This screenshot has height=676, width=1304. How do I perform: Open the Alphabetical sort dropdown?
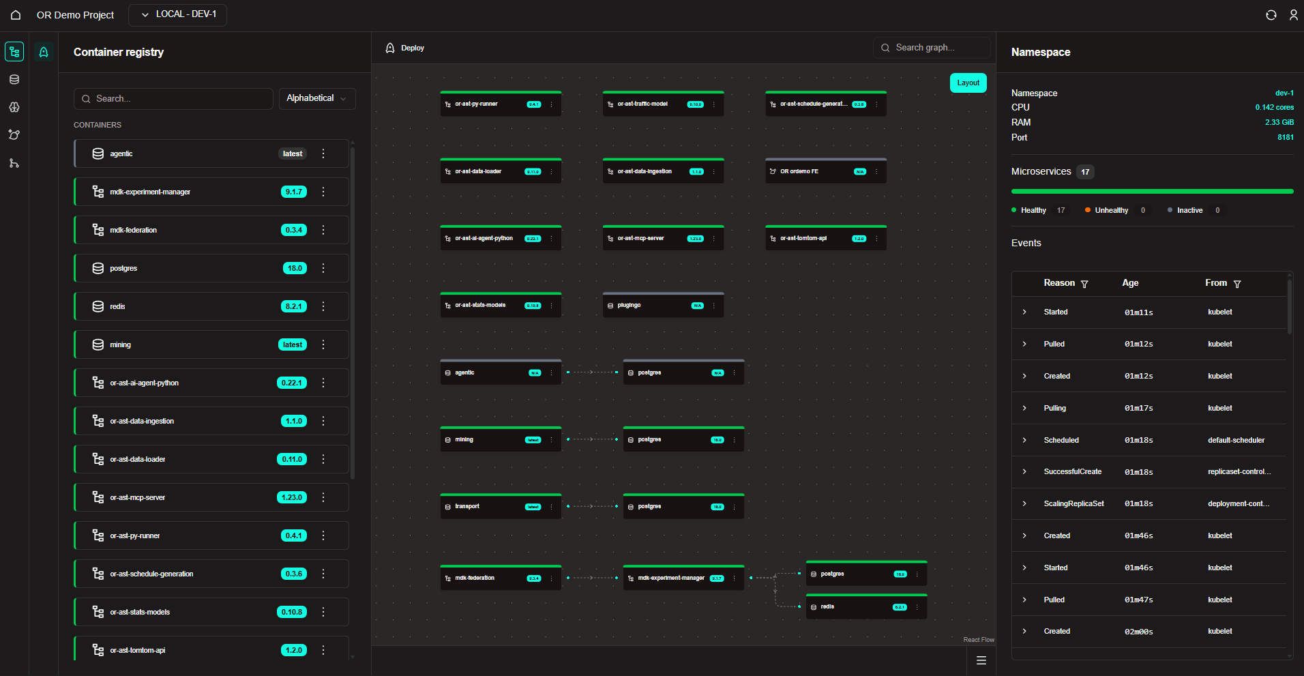pos(317,98)
